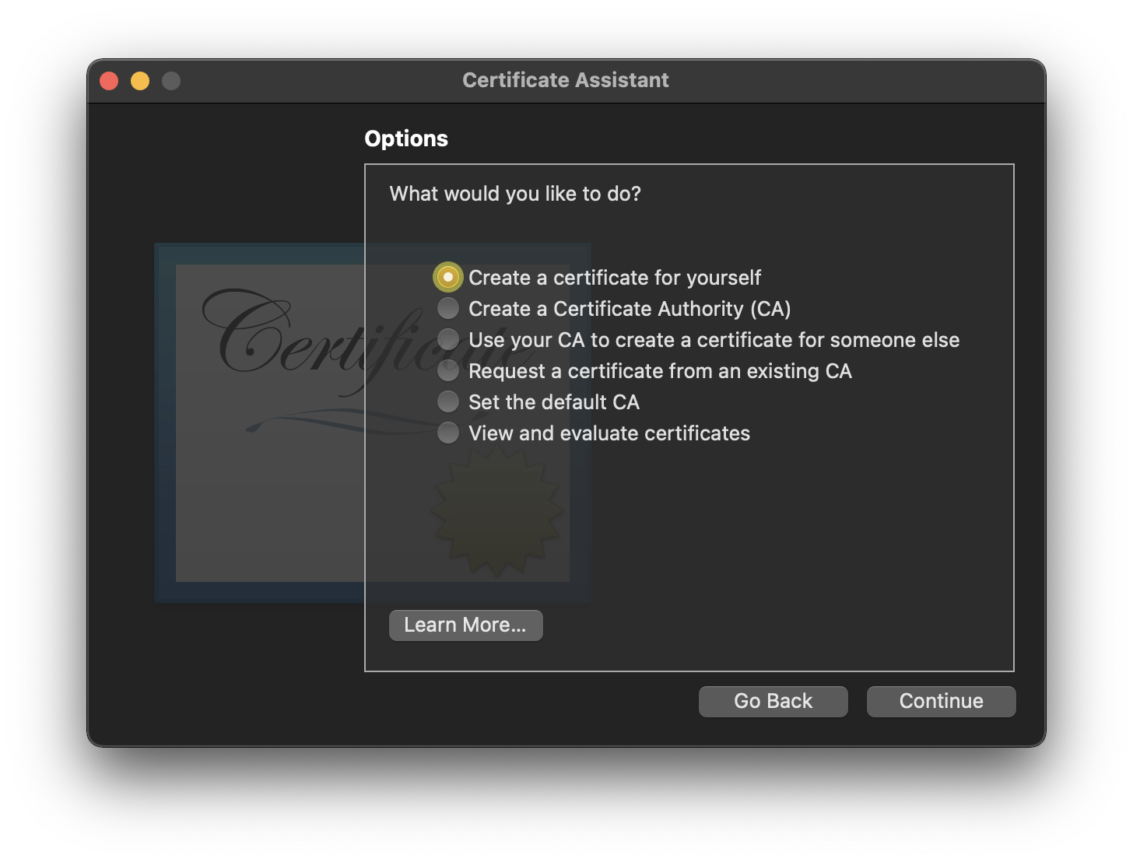
Task: Click the 'What would you like to do?' prompt
Action: (x=515, y=194)
